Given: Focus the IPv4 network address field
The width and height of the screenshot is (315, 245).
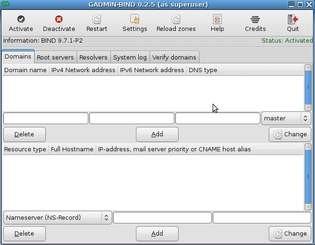Looking at the screenshot, I should pos(132,119).
